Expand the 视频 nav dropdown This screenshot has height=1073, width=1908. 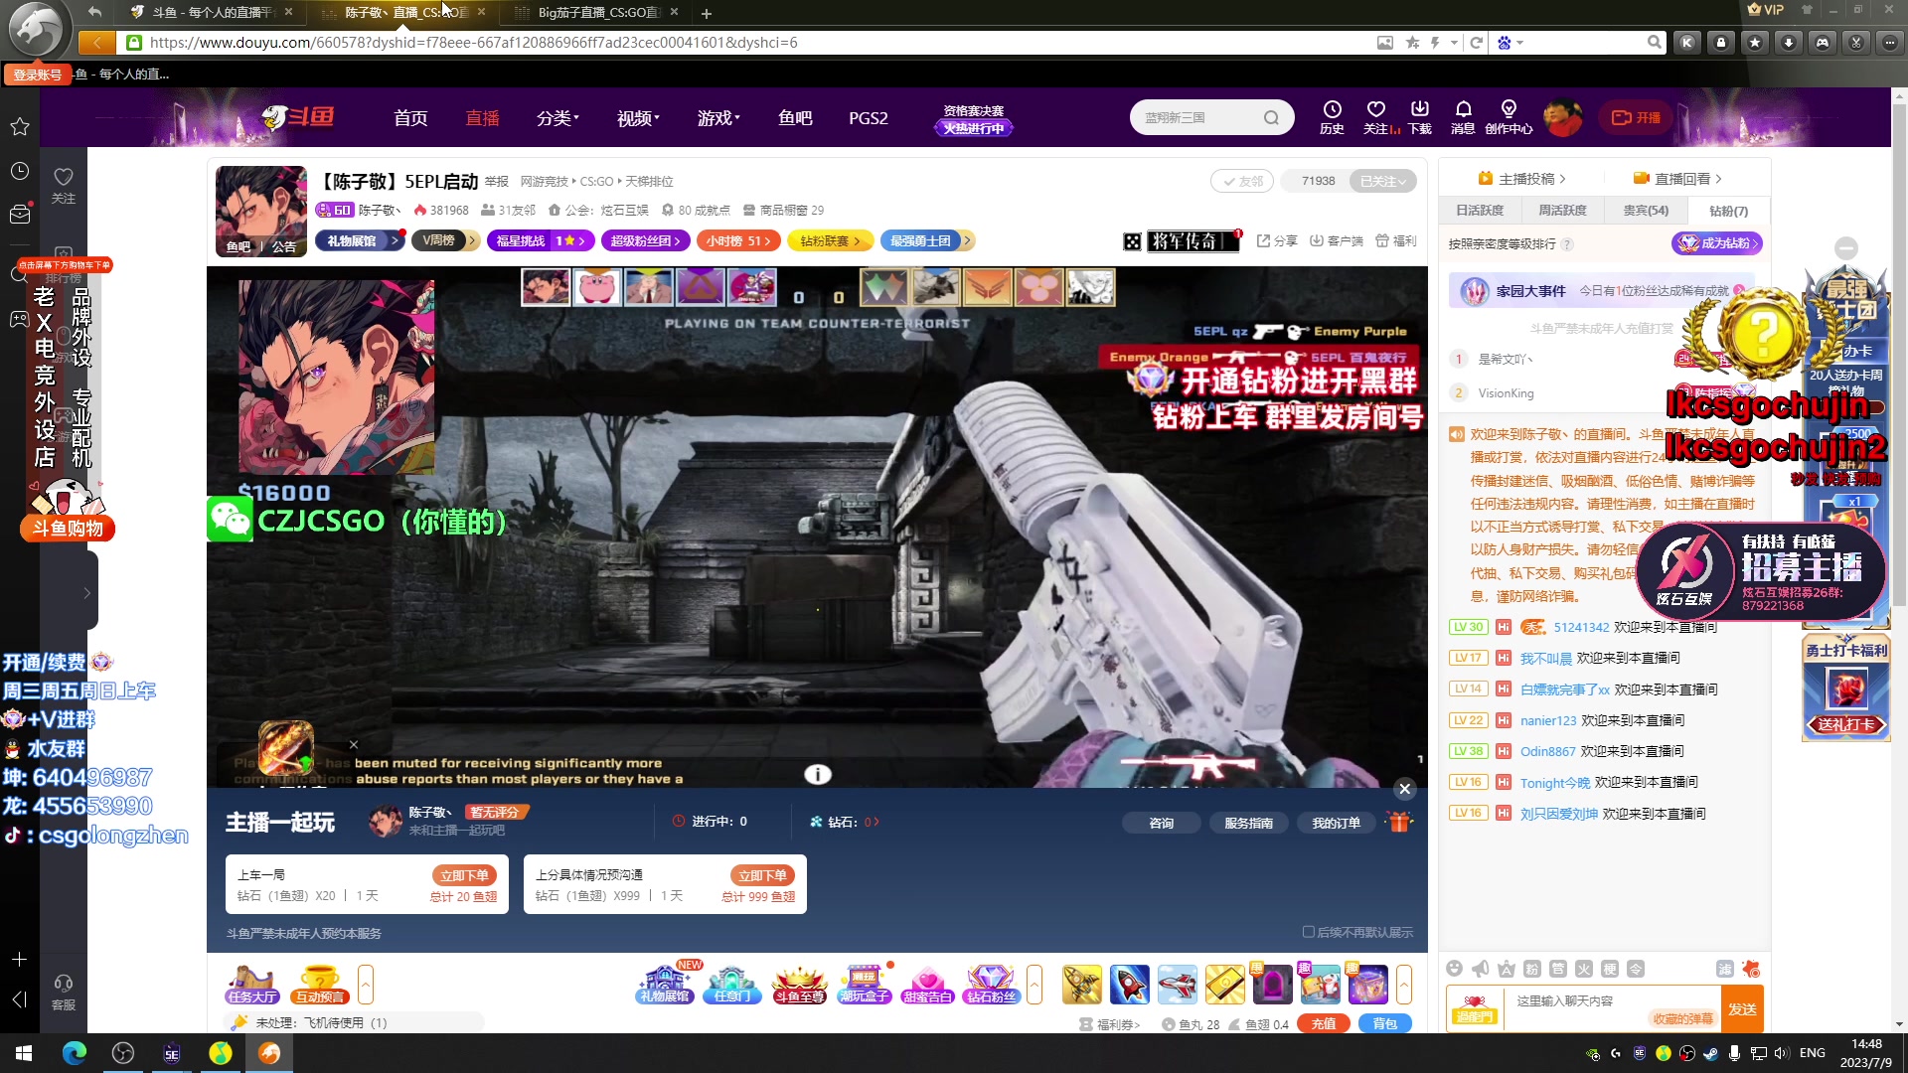point(638,118)
